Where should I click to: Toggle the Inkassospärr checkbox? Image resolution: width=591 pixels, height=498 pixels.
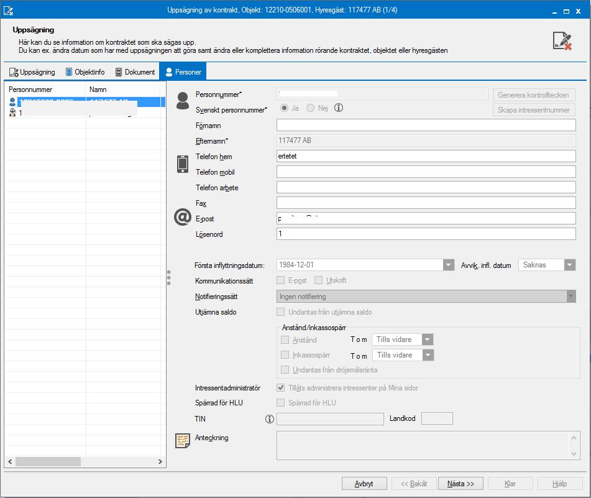tap(285, 355)
